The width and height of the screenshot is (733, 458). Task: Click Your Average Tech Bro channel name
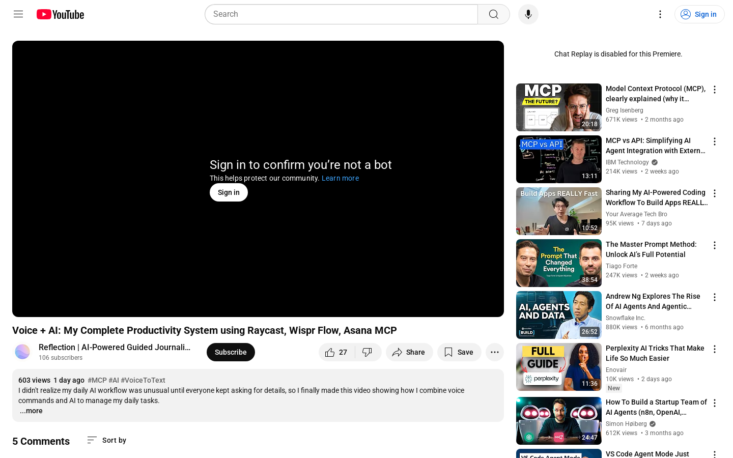coord(636,214)
